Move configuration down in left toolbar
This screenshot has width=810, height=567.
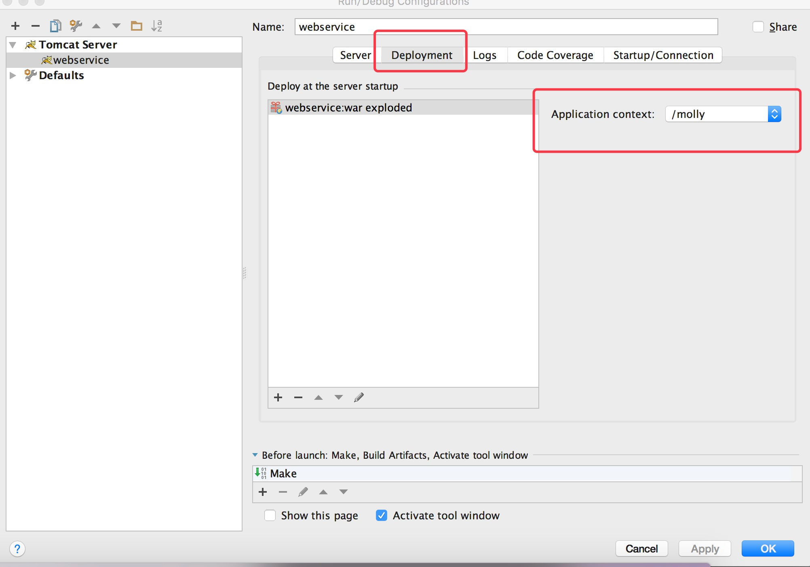116,26
